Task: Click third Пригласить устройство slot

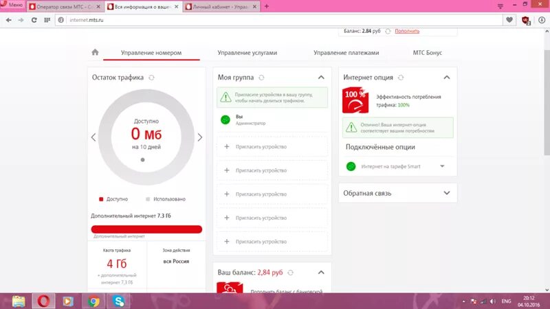Action: coord(272,194)
